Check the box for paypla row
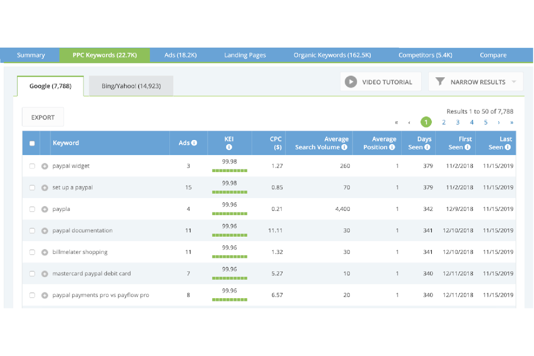 coord(32,209)
